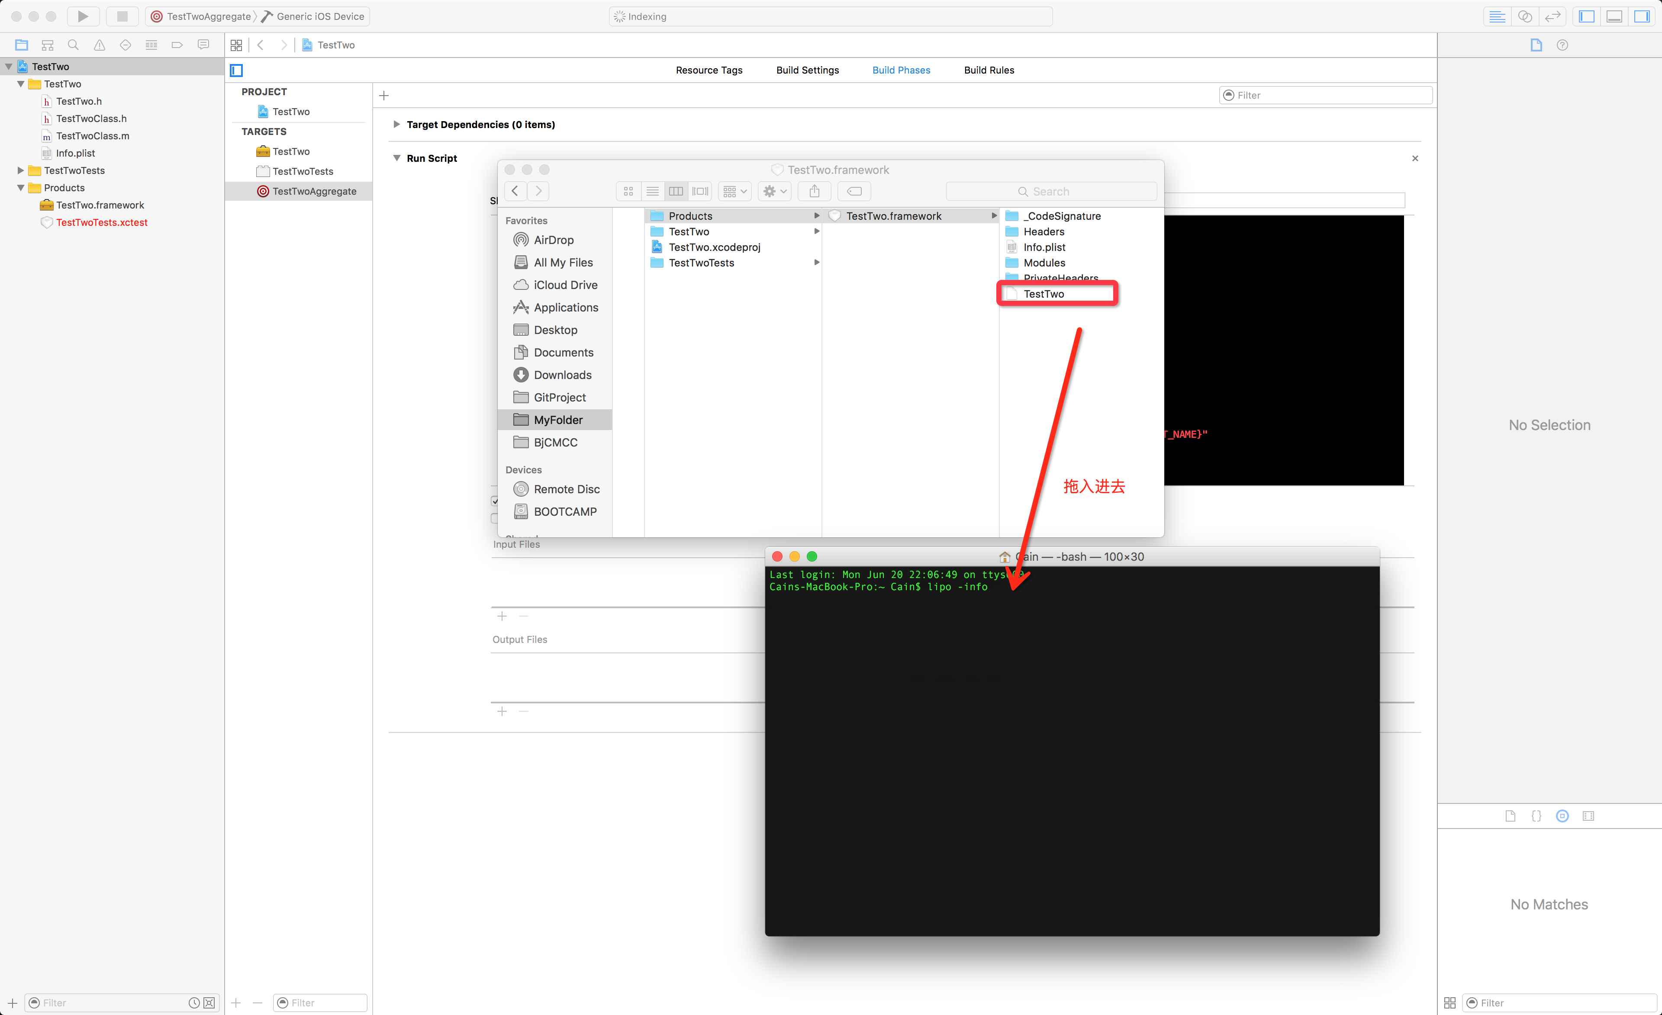Screen dimensions: 1662x1015
Task: Collapse the Run Script phase
Action: click(x=396, y=158)
